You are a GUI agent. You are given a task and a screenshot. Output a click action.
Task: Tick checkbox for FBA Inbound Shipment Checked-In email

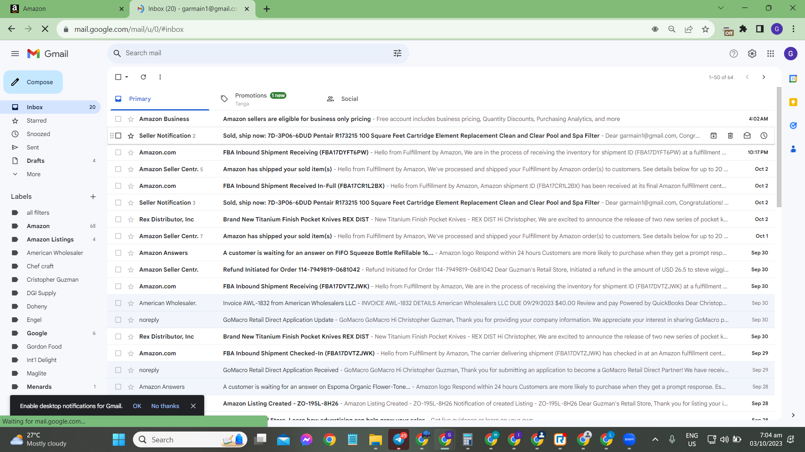pos(118,353)
